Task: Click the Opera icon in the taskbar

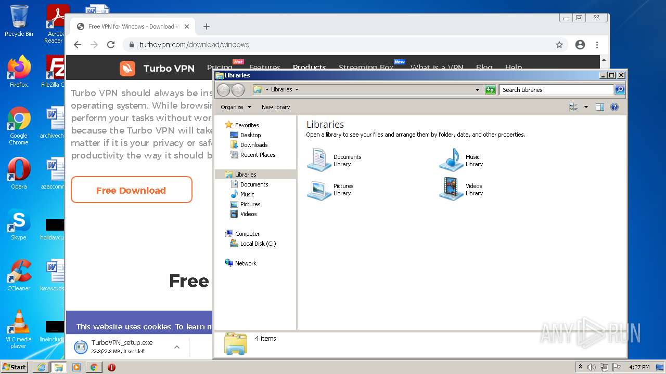Action: [x=111, y=367]
